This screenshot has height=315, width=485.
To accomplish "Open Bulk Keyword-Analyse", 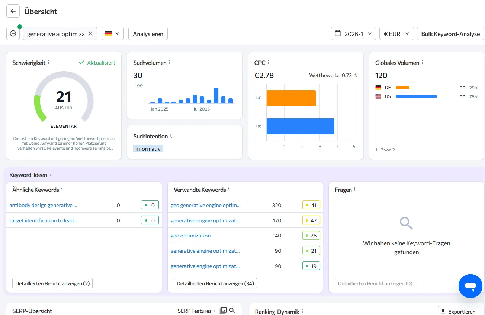I will pyautogui.click(x=450, y=33).
